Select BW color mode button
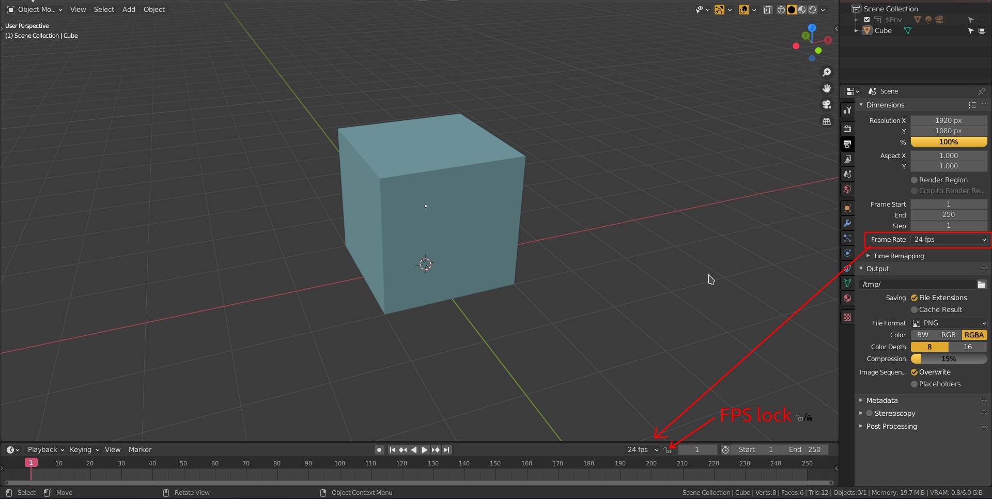The height and width of the screenshot is (499, 992). click(923, 335)
